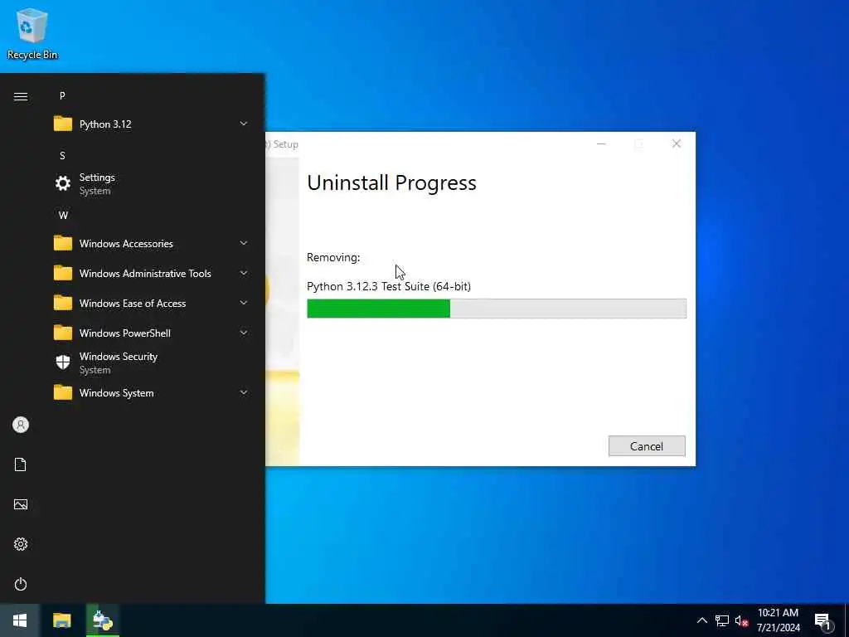Click the Windows System folder icon
Screen dimensions: 849x637
63,392
